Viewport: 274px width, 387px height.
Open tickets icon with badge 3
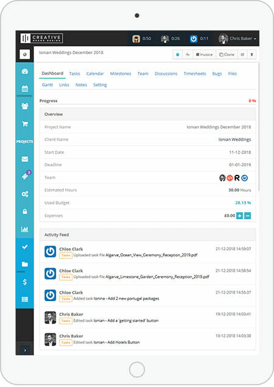tap(25, 176)
